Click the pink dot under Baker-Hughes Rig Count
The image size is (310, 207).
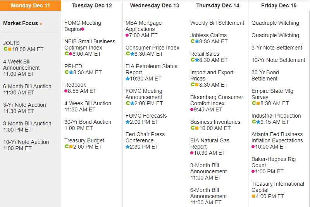tap(253, 171)
